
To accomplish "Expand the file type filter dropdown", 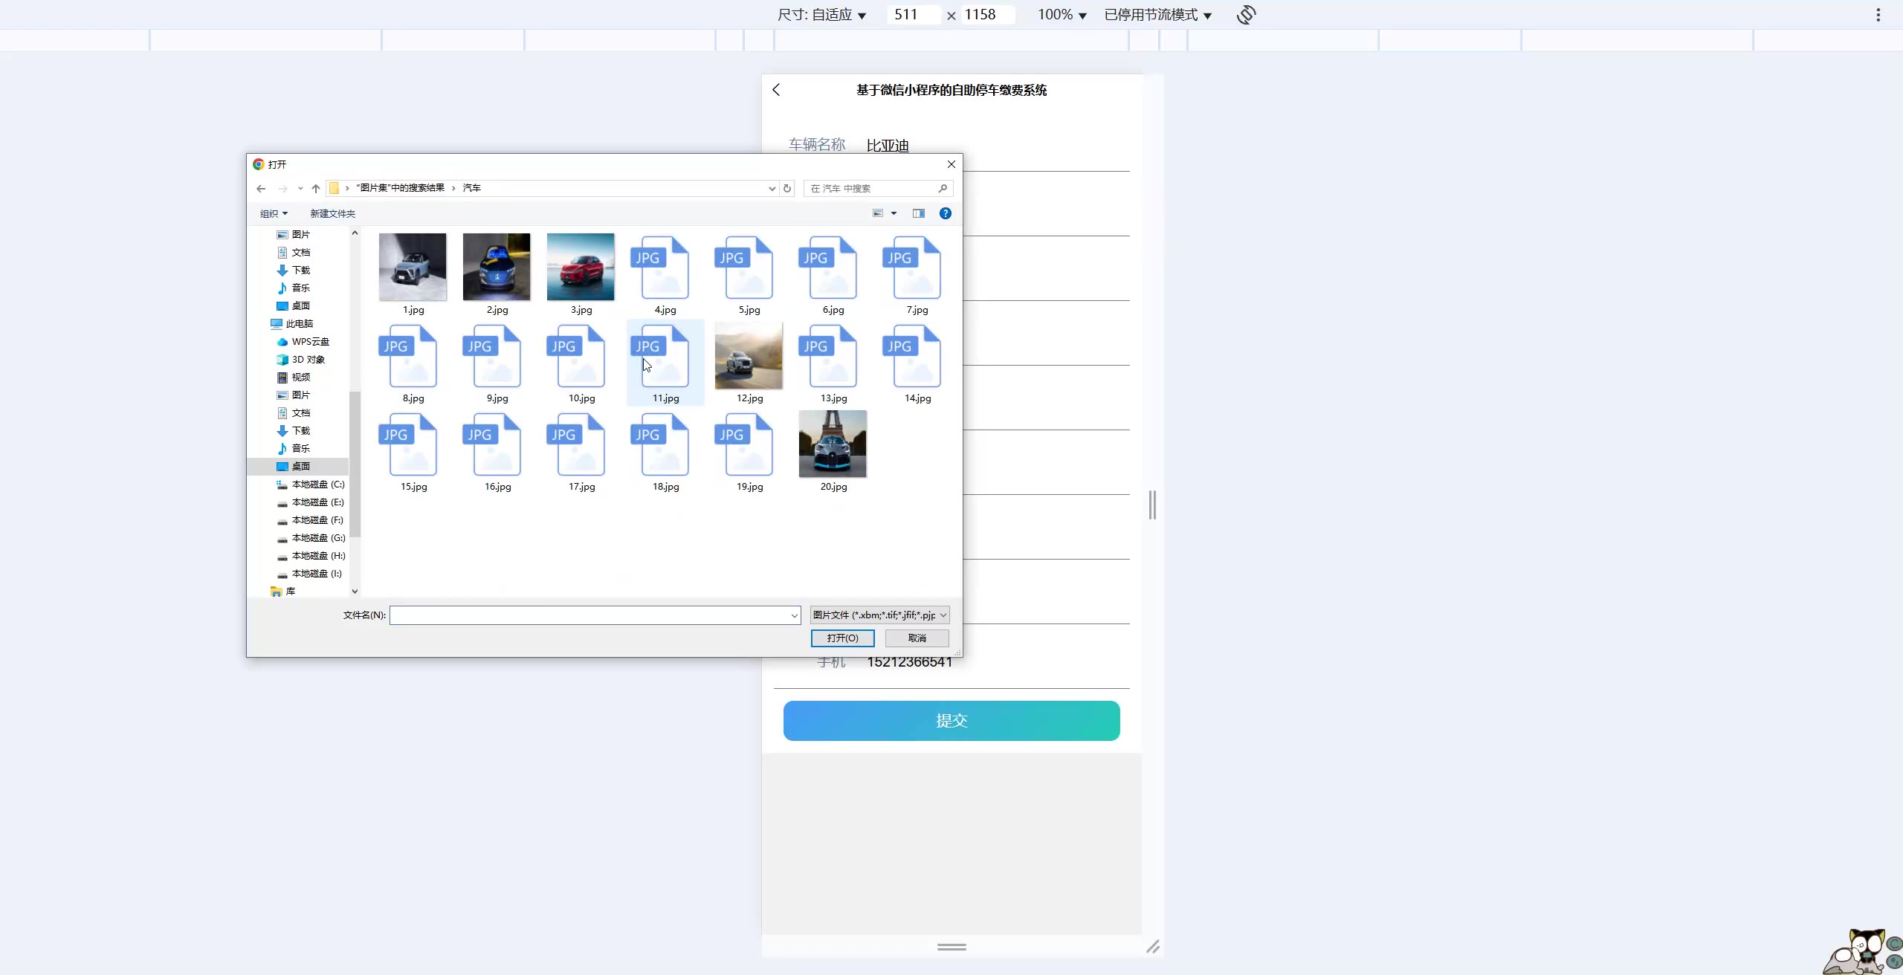I will (943, 615).
